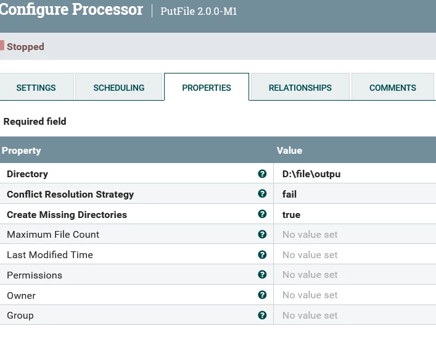Show help for Create Missing Directories
Image resolution: width=436 pixels, height=352 pixels.
click(262, 214)
